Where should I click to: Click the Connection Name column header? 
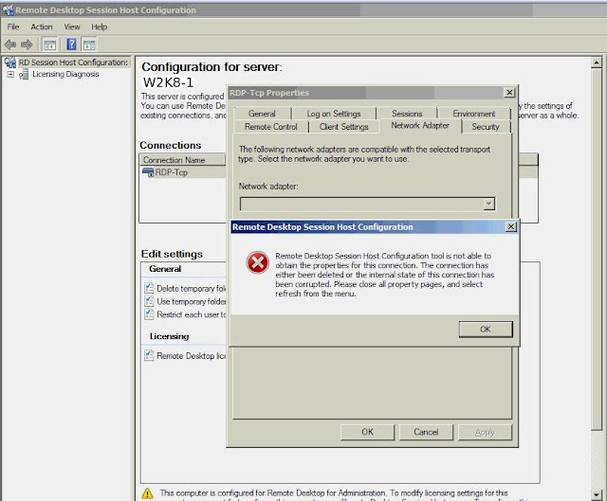click(x=182, y=160)
